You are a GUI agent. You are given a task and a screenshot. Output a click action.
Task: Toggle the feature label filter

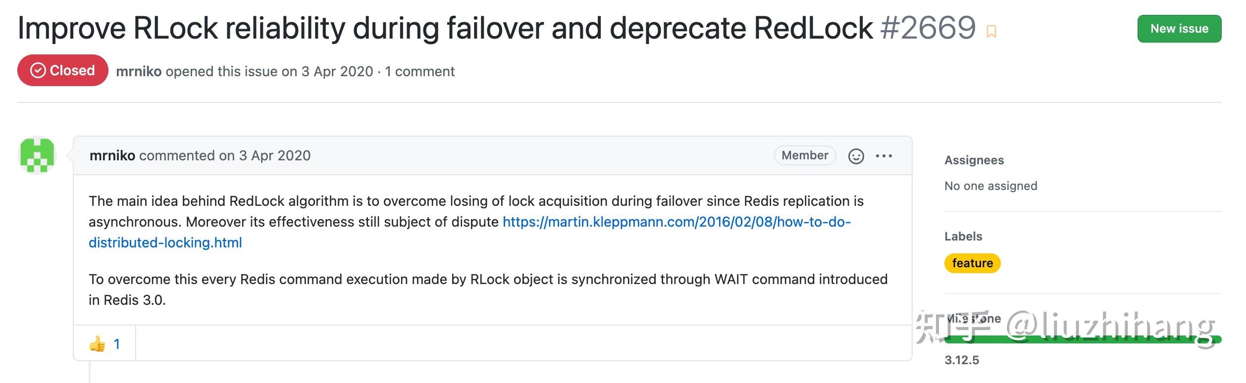tap(972, 263)
